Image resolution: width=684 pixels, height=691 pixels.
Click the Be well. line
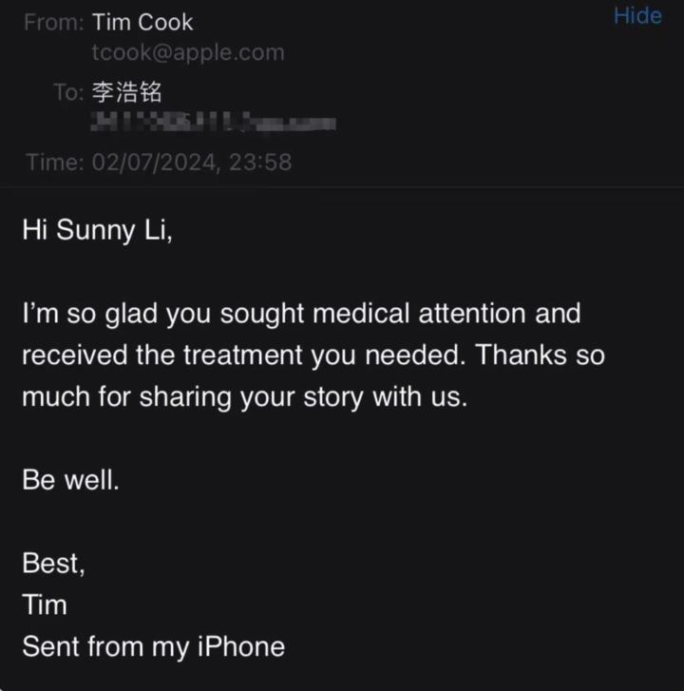(x=70, y=480)
